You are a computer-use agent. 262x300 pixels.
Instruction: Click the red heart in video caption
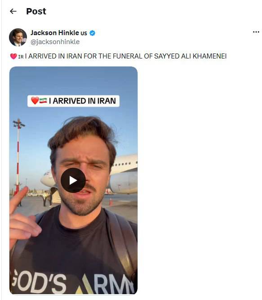pos(35,100)
